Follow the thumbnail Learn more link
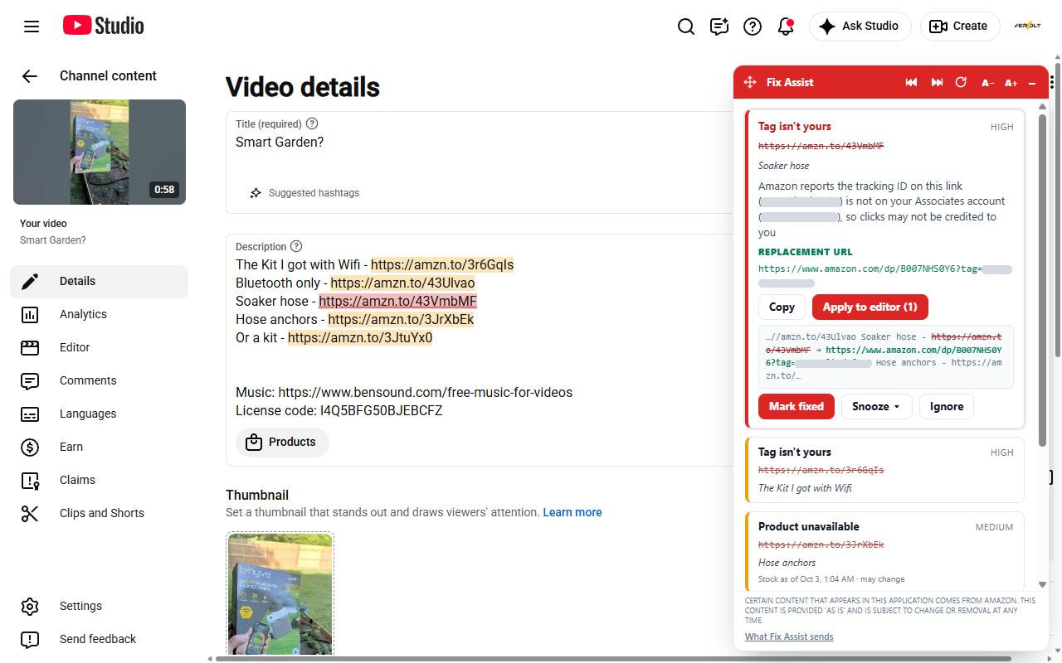1062x663 pixels. point(572,512)
